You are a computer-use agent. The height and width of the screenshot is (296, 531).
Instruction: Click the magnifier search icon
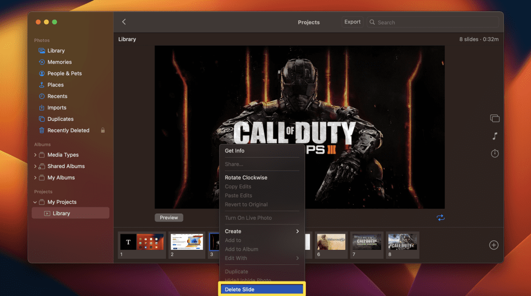pyautogui.click(x=372, y=22)
